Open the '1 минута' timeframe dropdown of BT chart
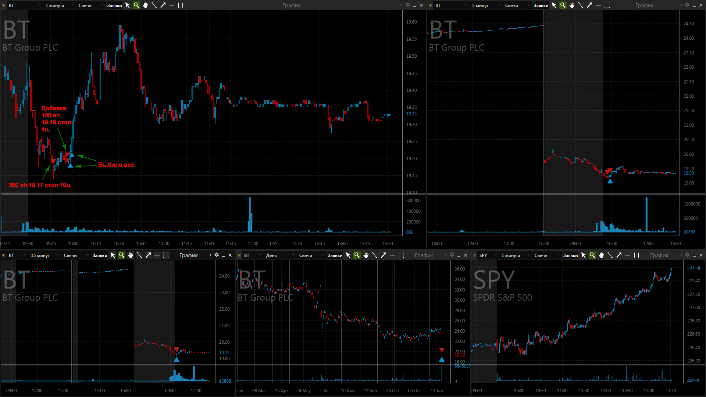 pyautogui.click(x=59, y=5)
